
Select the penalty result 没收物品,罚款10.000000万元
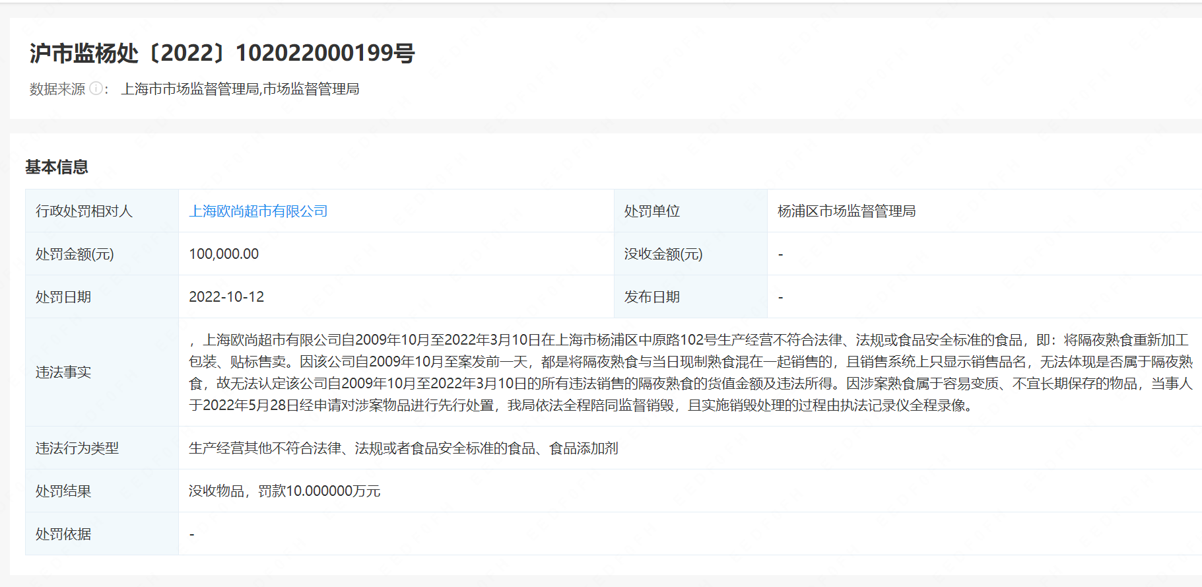coord(284,491)
